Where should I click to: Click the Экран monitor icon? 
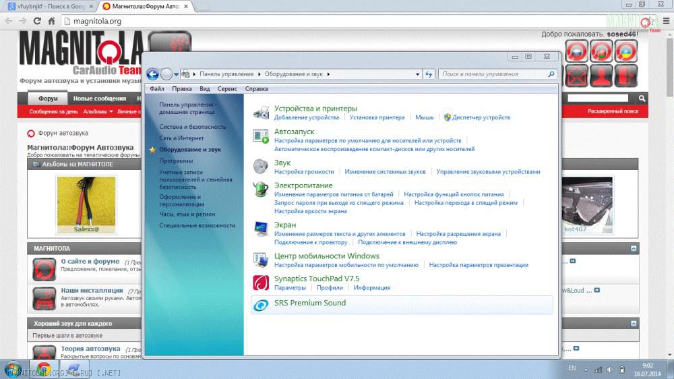[261, 229]
